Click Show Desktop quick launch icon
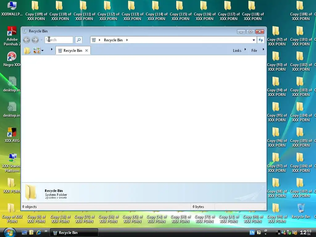The image size is (316, 237). pyautogui.click(x=24, y=233)
